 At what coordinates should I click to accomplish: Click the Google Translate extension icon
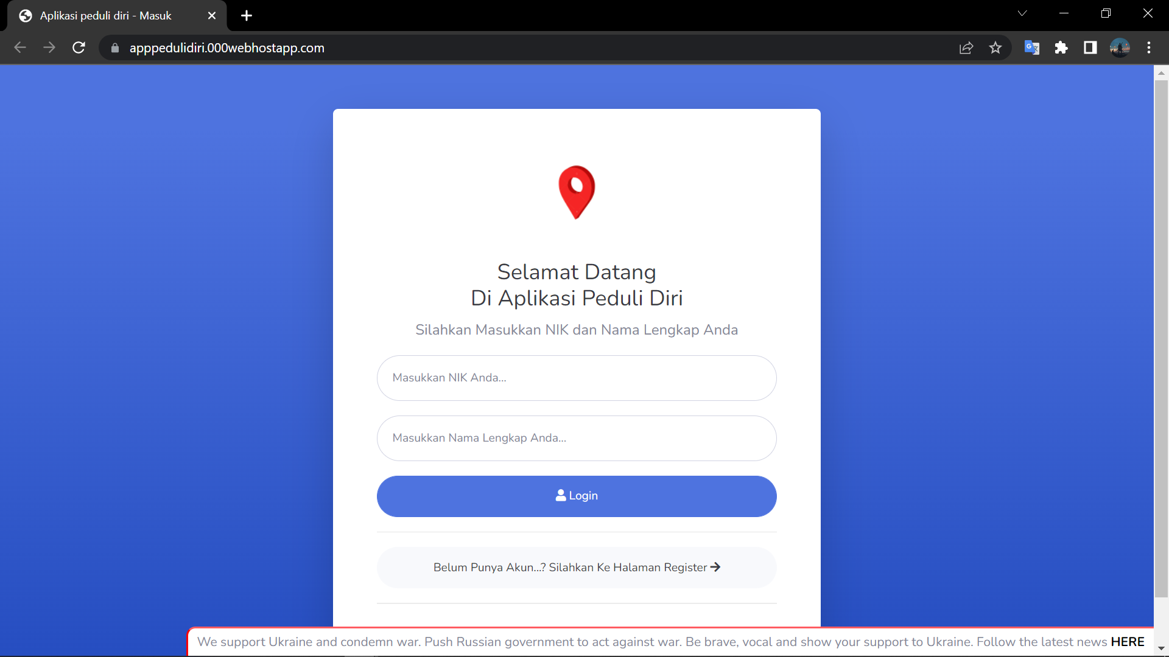coord(1031,47)
